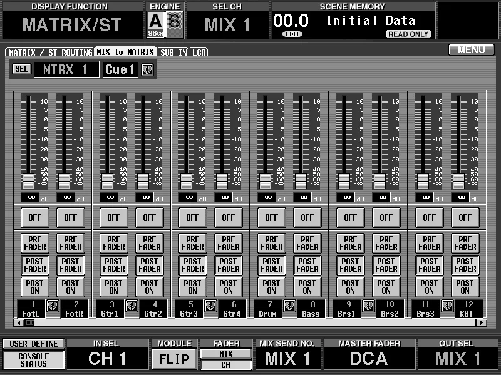Open CONSOLE STATUS
501x375 pixels.
[x=34, y=360]
